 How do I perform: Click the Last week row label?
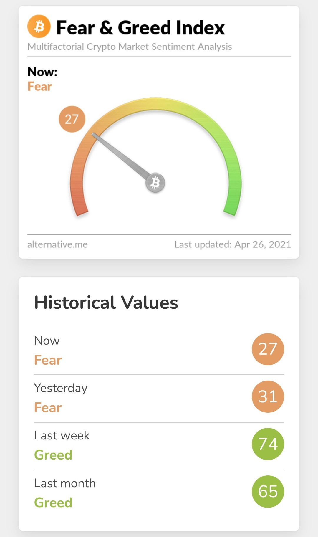point(62,435)
